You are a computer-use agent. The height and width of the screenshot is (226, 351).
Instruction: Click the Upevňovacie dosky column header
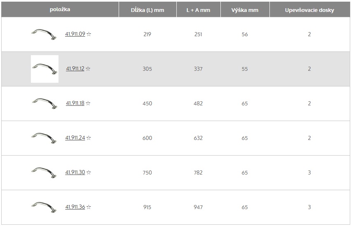pos(309,10)
